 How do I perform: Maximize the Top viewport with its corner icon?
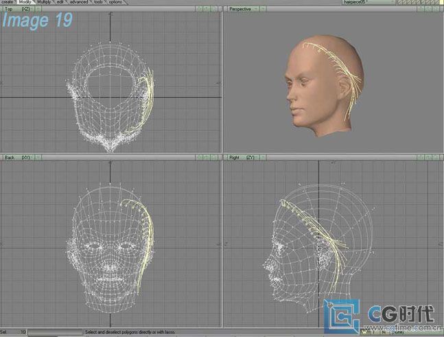click(x=220, y=9)
